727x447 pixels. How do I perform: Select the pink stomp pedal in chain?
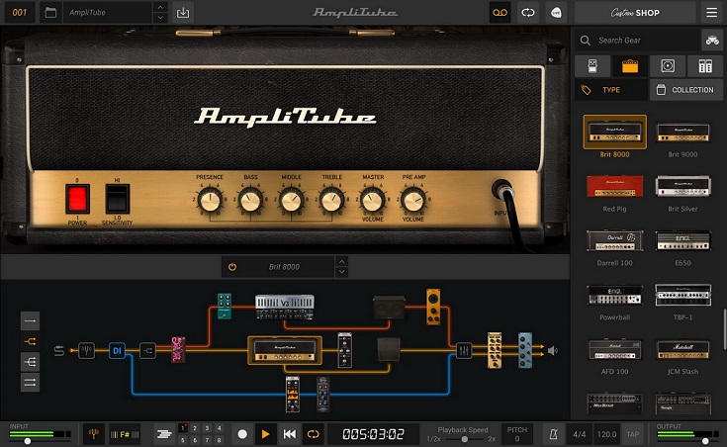178,349
